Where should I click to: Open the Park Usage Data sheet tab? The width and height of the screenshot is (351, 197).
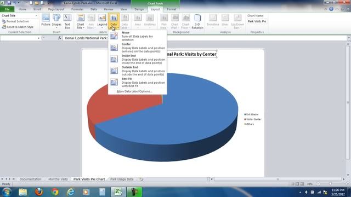[x=122, y=179]
